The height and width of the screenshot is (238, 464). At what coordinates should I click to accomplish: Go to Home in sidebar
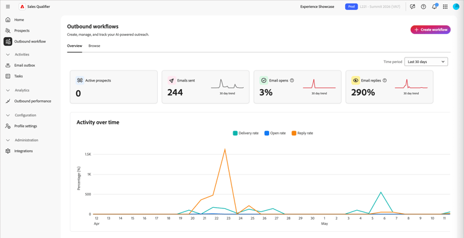[x=19, y=20]
